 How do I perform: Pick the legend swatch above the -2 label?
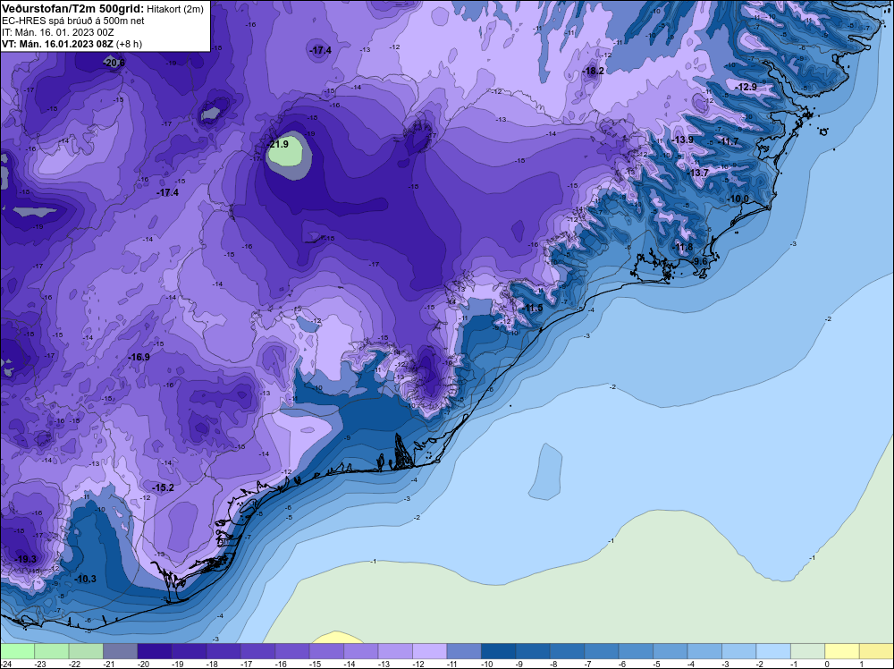click(x=773, y=651)
